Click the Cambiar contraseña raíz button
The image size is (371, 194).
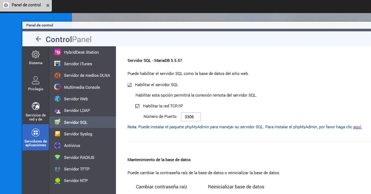[x=161, y=187]
